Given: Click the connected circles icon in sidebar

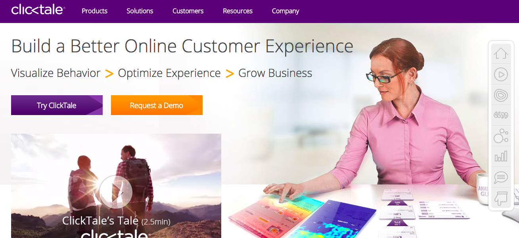Looking at the screenshot, I should pyautogui.click(x=501, y=136).
